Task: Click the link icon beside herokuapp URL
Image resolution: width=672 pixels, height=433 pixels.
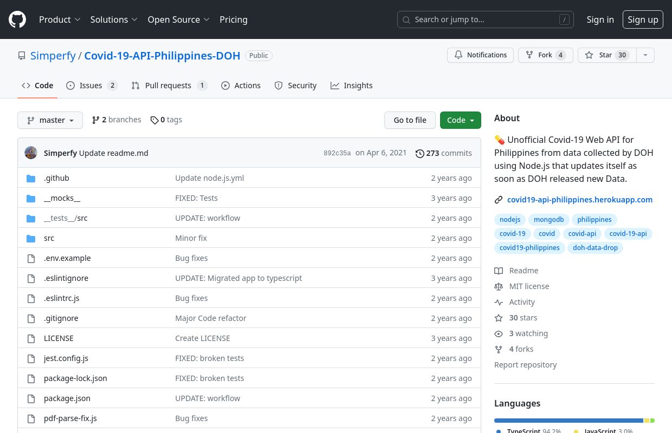Action: pyautogui.click(x=499, y=200)
